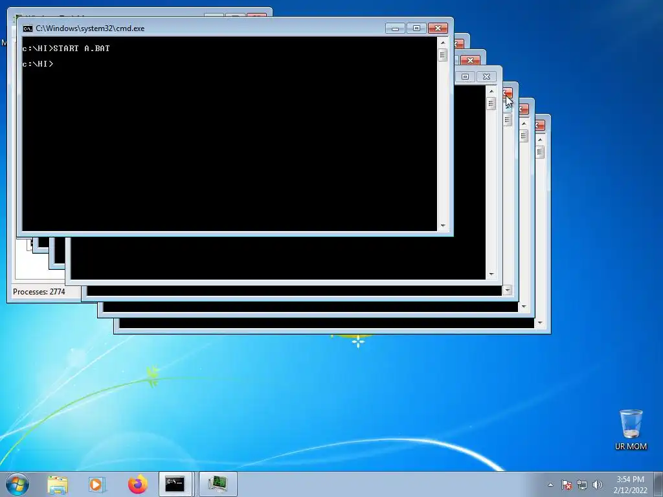Minimize the front cmd.exe window
This screenshot has width=663, height=497.
[396, 28]
